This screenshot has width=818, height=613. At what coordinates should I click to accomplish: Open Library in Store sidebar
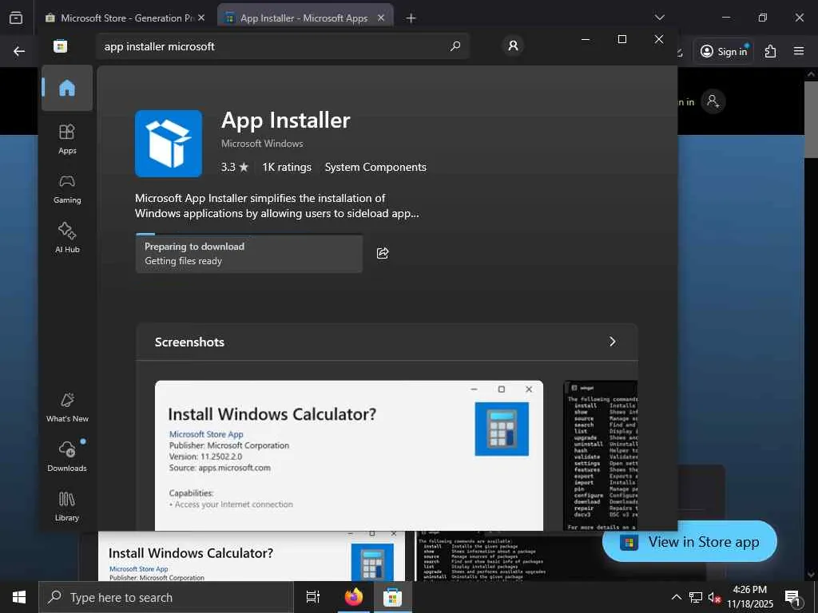pos(67,507)
